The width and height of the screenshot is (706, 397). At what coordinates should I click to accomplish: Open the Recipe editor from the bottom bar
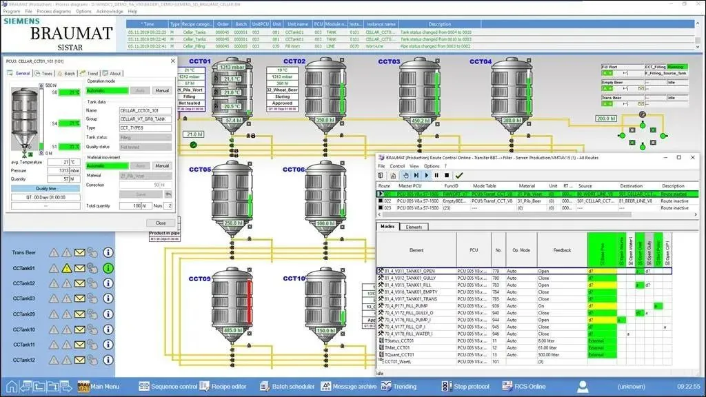(x=221, y=387)
